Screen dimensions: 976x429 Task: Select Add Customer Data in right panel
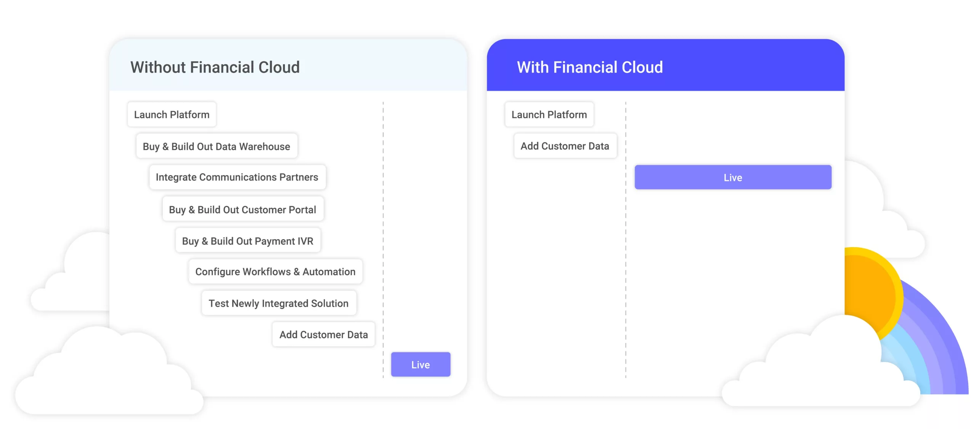565,146
